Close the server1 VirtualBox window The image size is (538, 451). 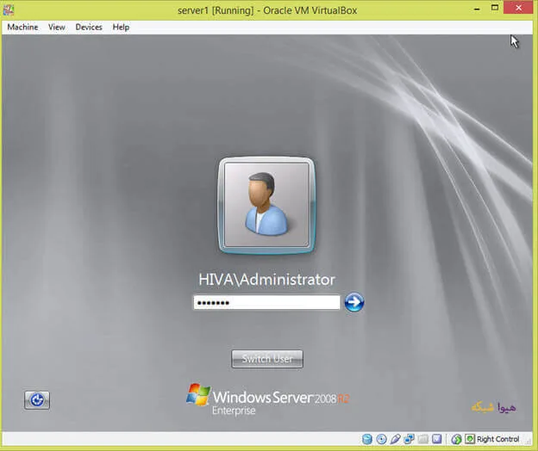pyautogui.click(x=518, y=8)
